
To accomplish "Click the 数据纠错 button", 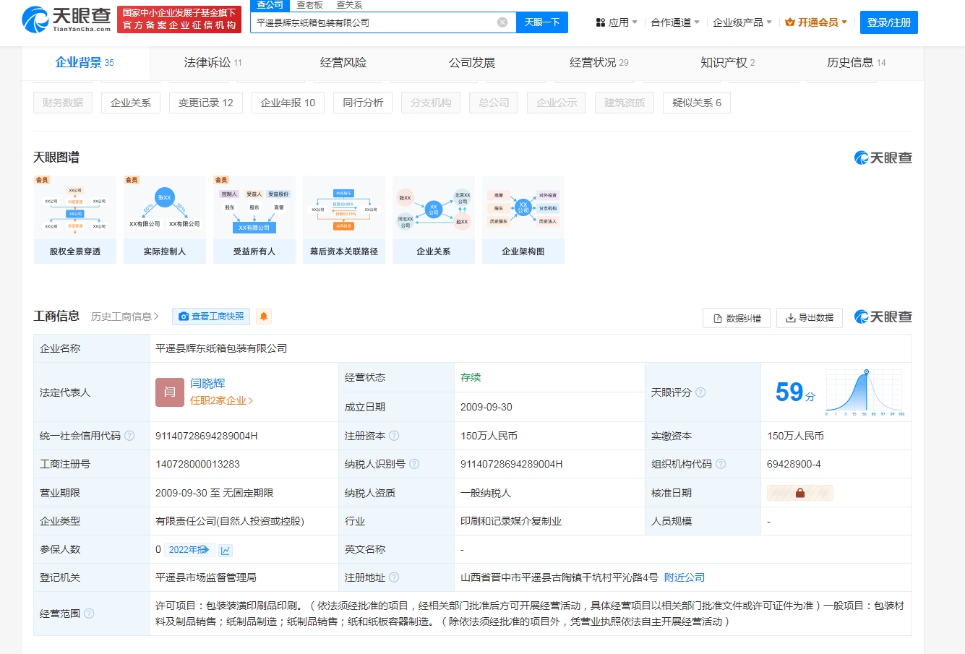I will tap(737, 318).
